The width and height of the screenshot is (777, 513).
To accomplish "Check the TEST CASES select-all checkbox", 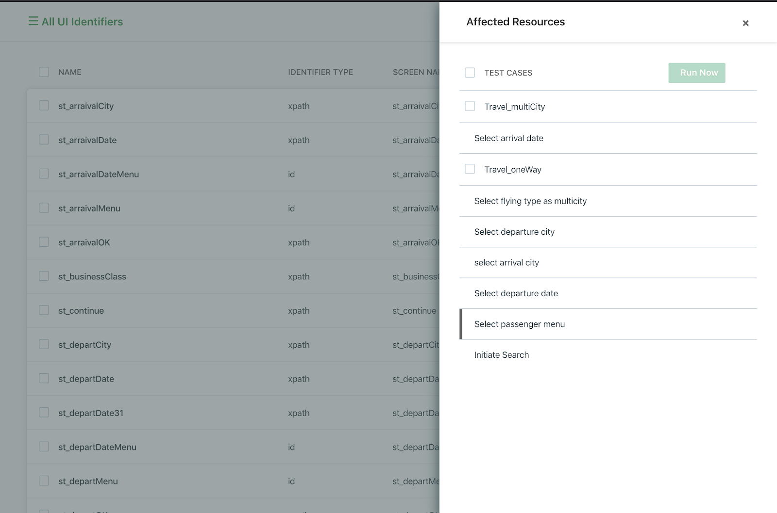I will point(470,73).
